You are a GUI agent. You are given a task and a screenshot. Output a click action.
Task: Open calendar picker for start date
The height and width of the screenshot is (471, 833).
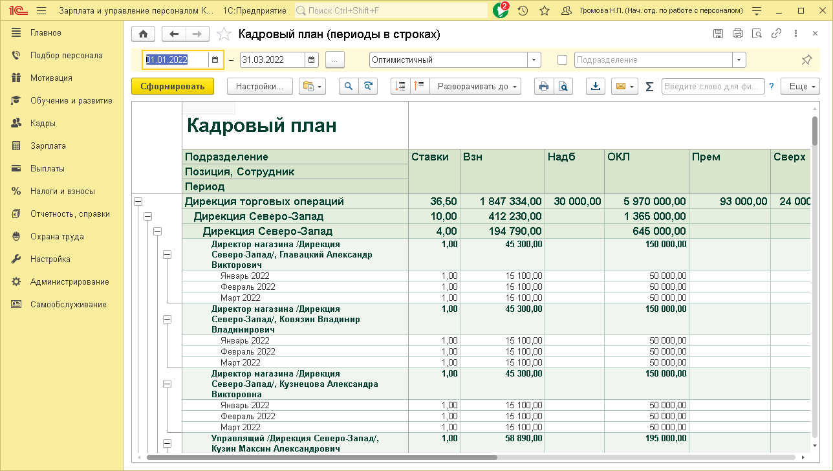pyautogui.click(x=215, y=60)
